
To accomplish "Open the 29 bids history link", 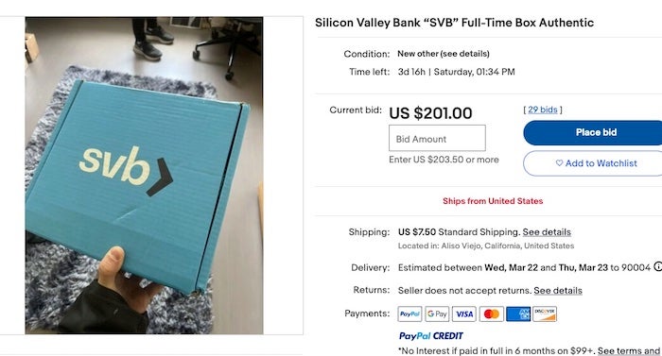I will pyautogui.click(x=543, y=110).
